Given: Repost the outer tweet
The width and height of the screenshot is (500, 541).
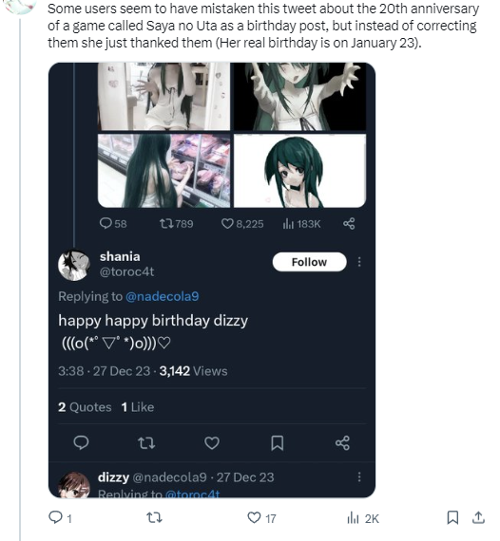Looking at the screenshot, I should (x=154, y=518).
